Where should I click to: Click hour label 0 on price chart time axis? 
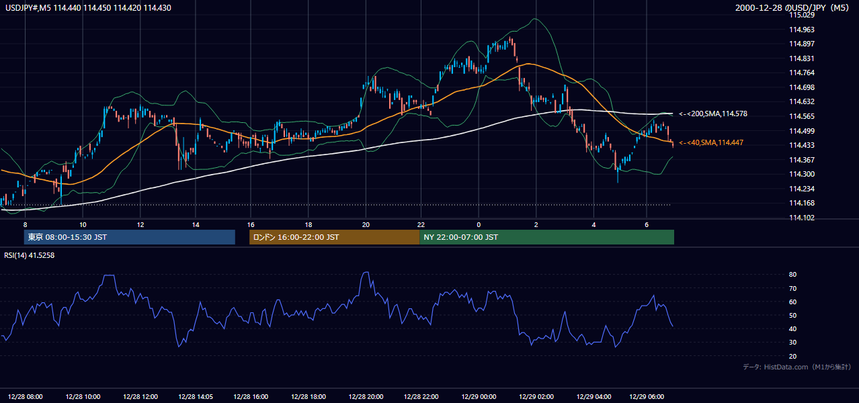pos(479,224)
